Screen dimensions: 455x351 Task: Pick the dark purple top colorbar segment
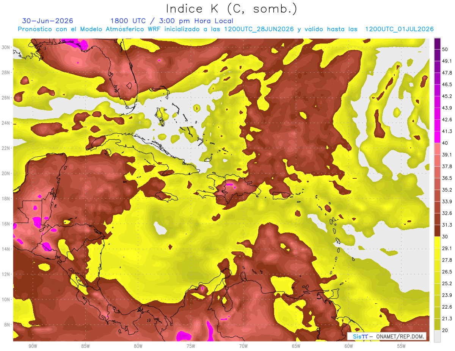[x=437, y=44]
